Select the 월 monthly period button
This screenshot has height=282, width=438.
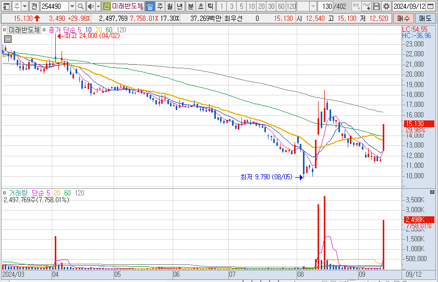coord(170,6)
